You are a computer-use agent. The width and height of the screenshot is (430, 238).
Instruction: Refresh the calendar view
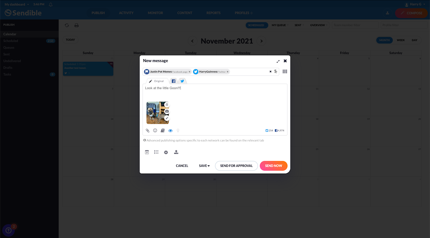coord(67,25)
